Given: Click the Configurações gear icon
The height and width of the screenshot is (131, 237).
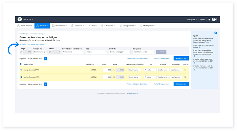Looking at the screenshot, I should tap(120, 26).
